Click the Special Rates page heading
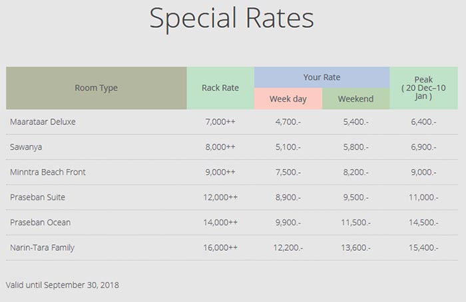This screenshot has width=466, height=302. [x=232, y=19]
